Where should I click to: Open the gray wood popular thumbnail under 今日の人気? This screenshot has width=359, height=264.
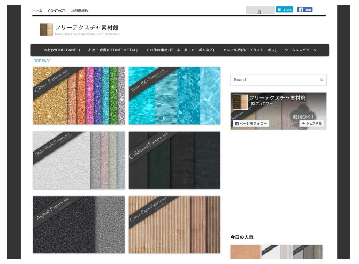[x=308, y=252]
